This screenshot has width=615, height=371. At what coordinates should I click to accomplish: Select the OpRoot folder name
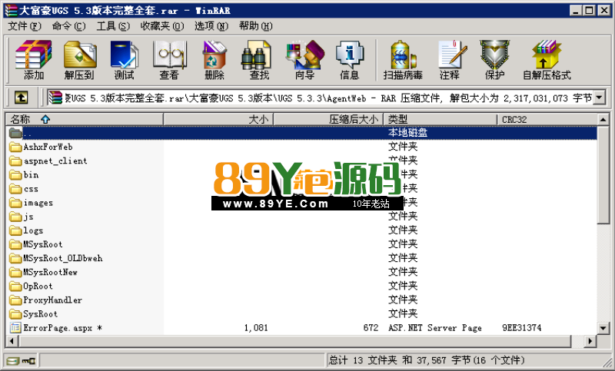[x=38, y=287]
